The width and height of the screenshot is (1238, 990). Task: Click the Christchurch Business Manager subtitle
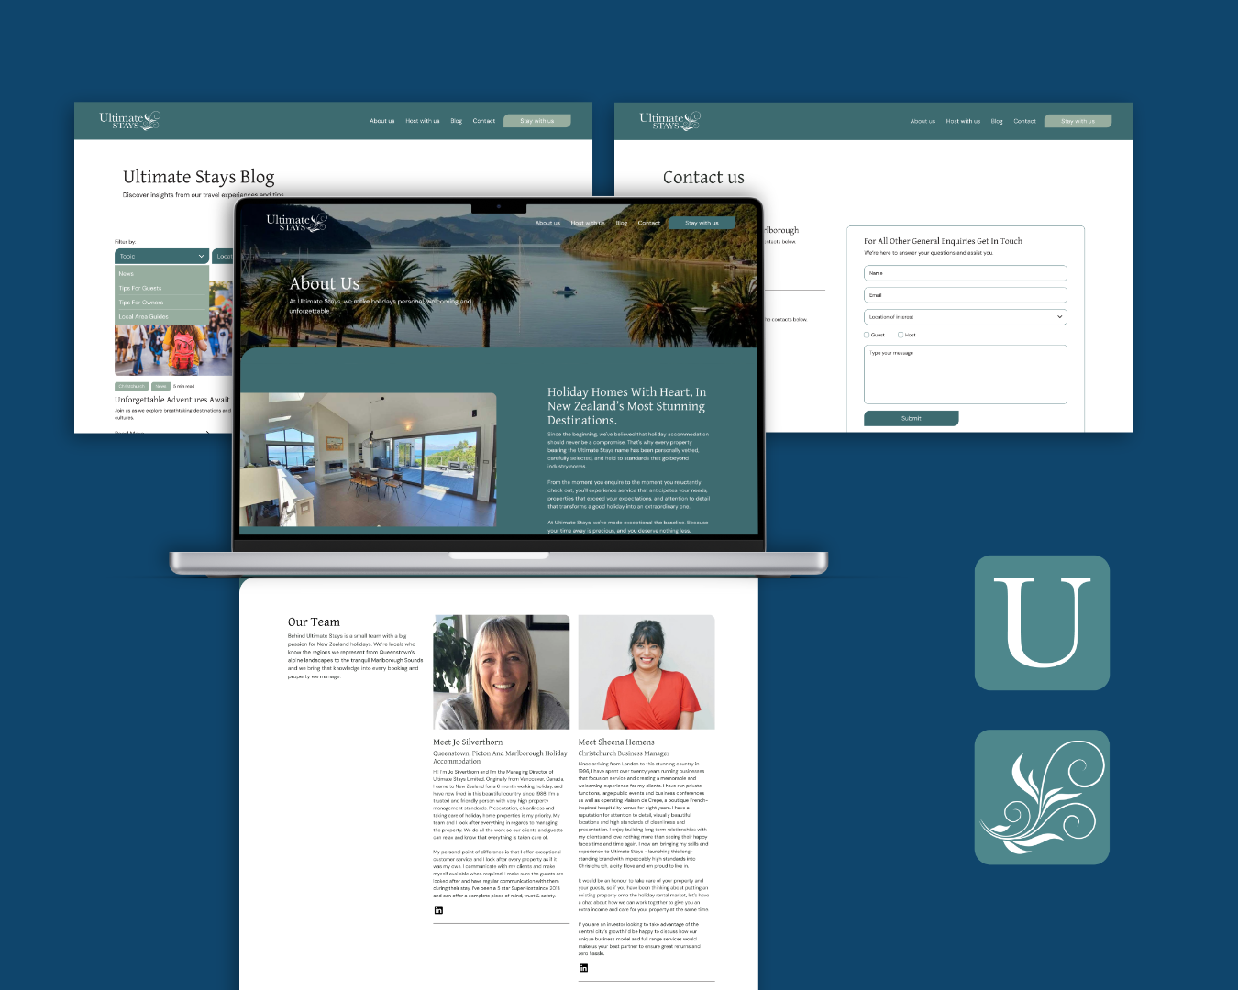[624, 753]
